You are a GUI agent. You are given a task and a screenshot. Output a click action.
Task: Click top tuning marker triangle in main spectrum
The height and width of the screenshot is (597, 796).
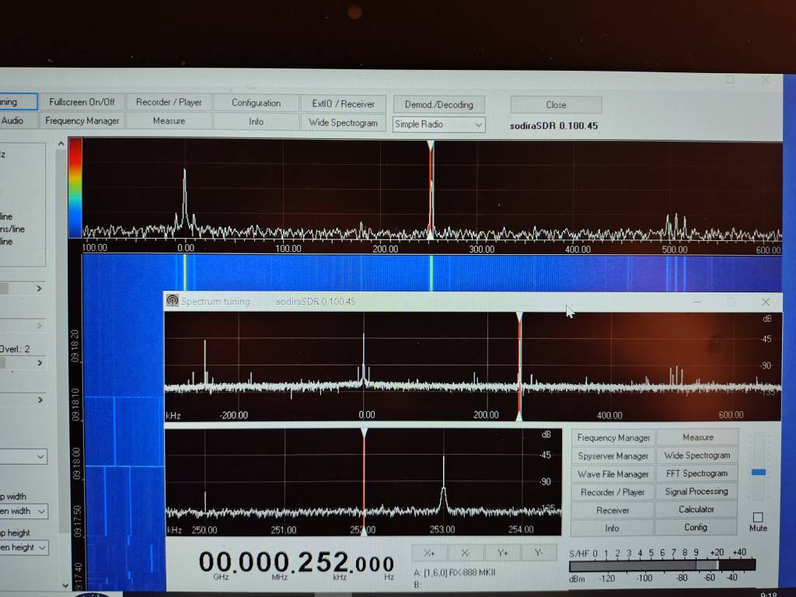click(x=431, y=145)
